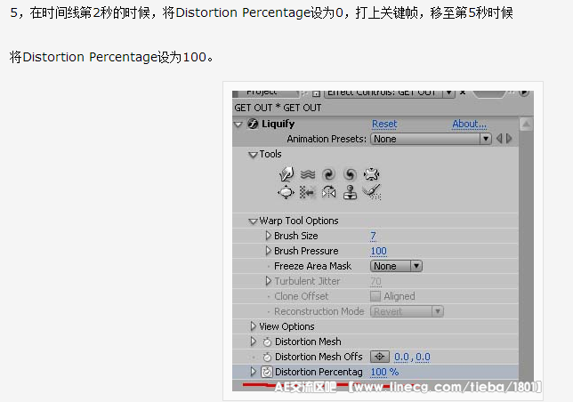Image resolution: width=573 pixels, height=402 pixels.
Task: Click the second Mesh Offset value 0.0
Action: (x=423, y=357)
